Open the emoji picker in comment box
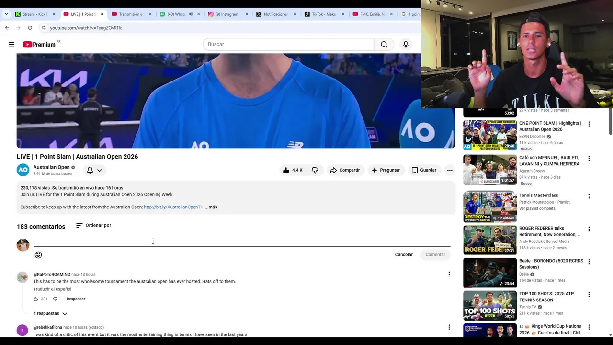The height and width of the screenshot is (345, 613). (38, 255)
